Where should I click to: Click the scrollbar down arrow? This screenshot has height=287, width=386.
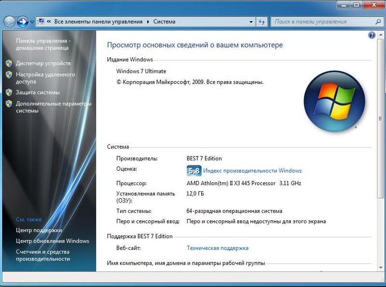tap(381, 268)
